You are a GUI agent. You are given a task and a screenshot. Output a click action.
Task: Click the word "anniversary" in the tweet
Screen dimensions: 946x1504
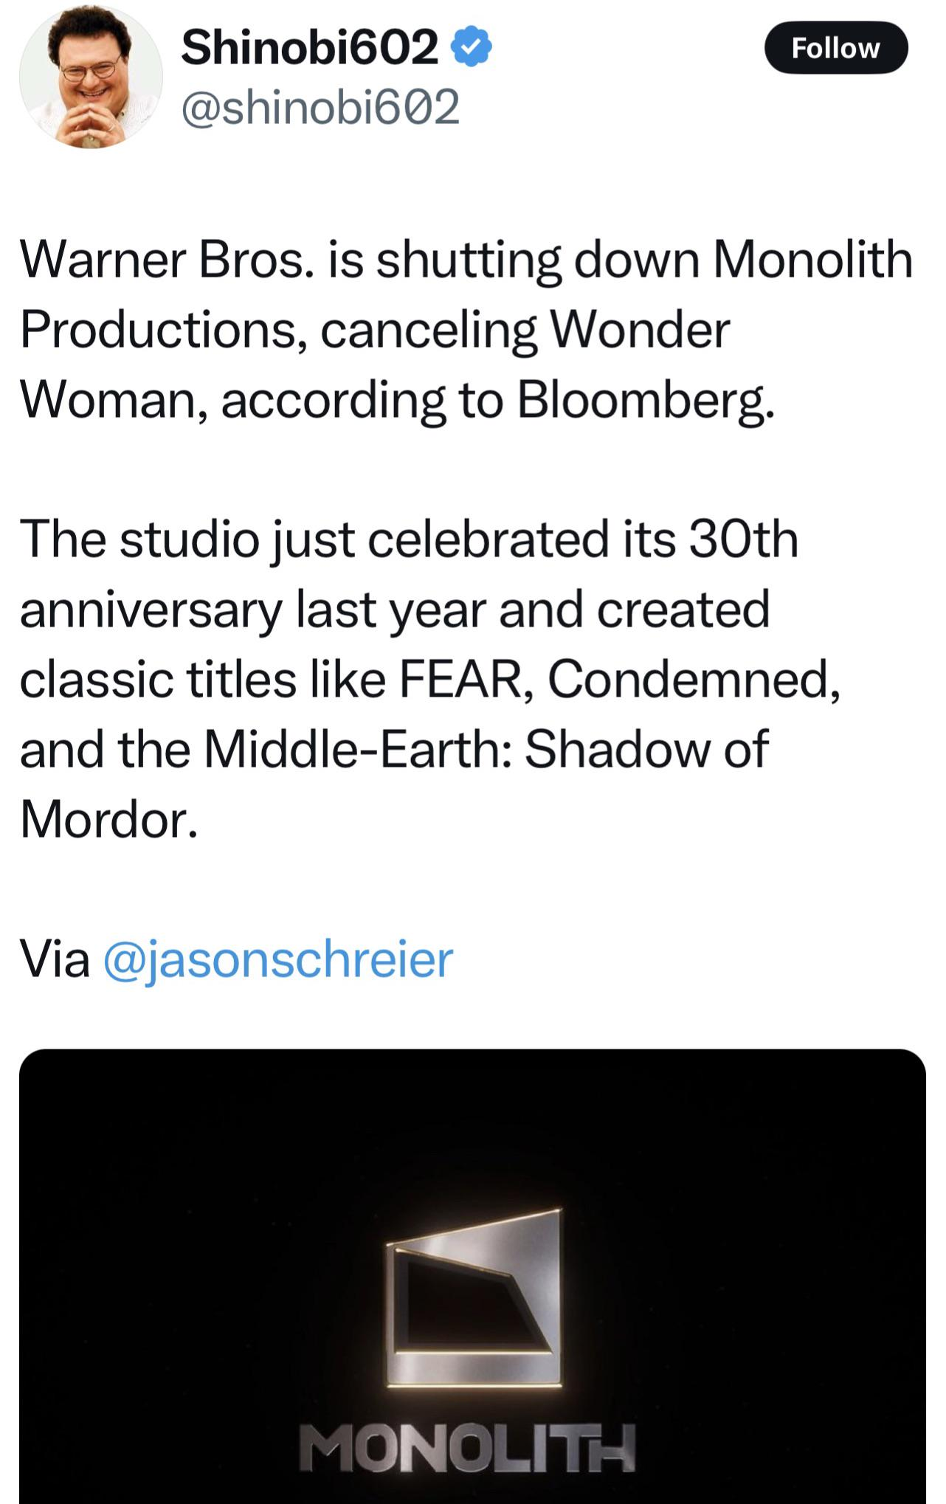pos(151,610)
